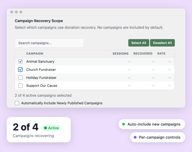Sort by the SESSIONS column header
Screen dimensions: 192x152
coord(120,54)
